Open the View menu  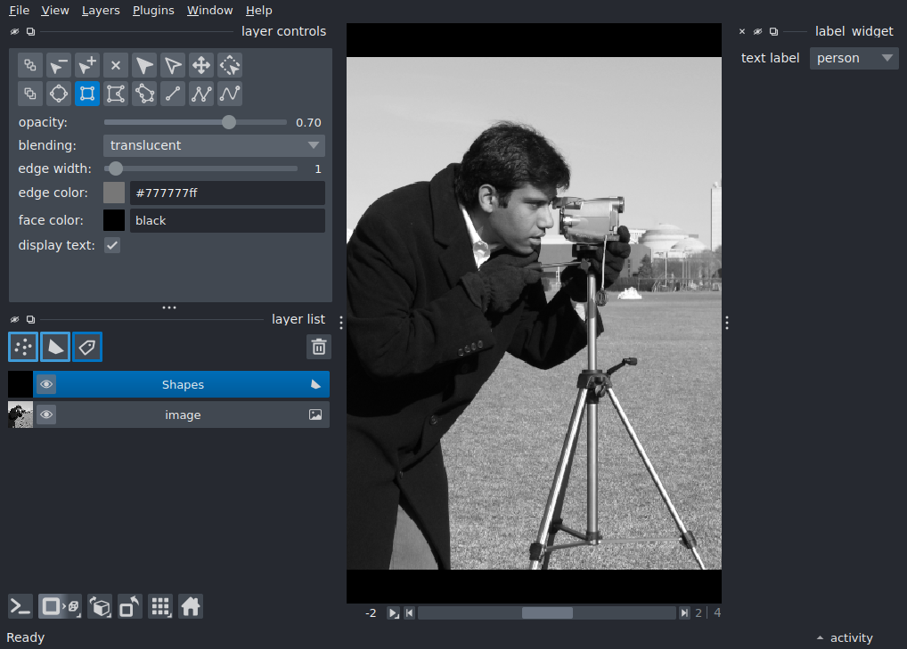[55, 11]
